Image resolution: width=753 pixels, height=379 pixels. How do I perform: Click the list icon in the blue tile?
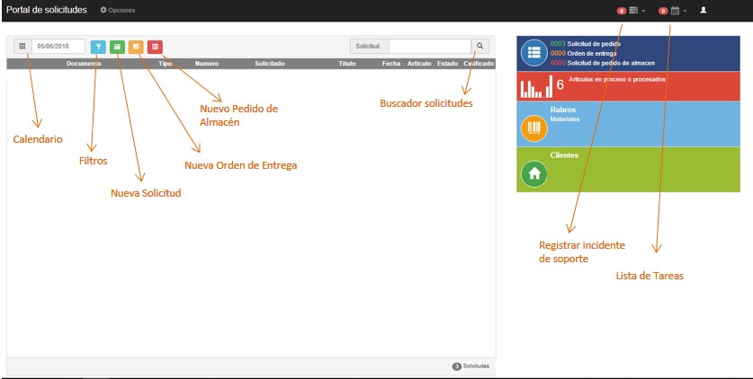pyautogui.click(x=534, y=52)
